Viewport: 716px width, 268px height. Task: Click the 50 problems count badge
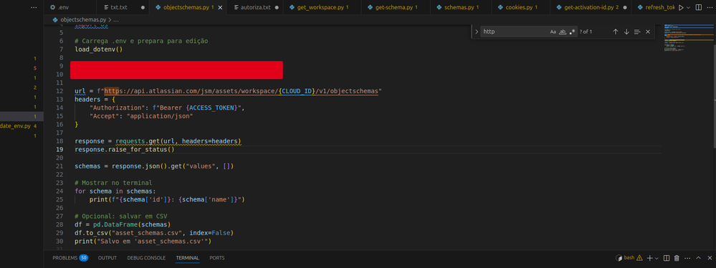point(84,258)
